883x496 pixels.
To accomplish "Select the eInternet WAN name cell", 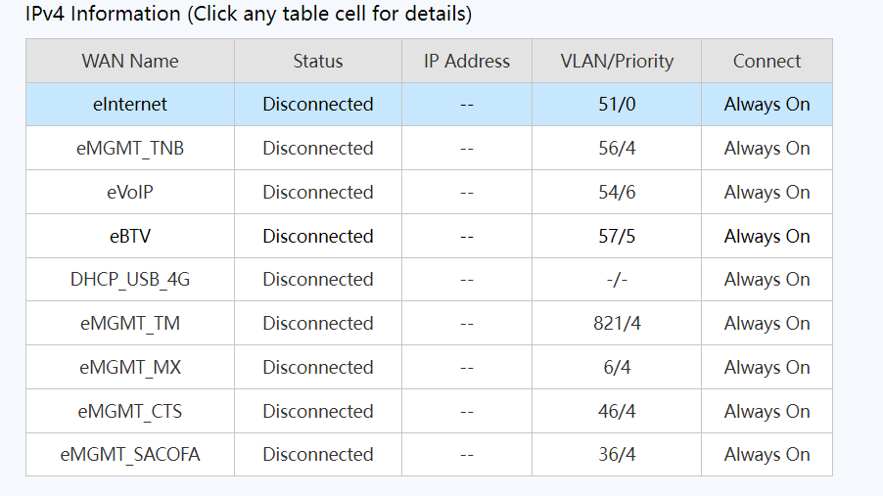I will point(130,104).
